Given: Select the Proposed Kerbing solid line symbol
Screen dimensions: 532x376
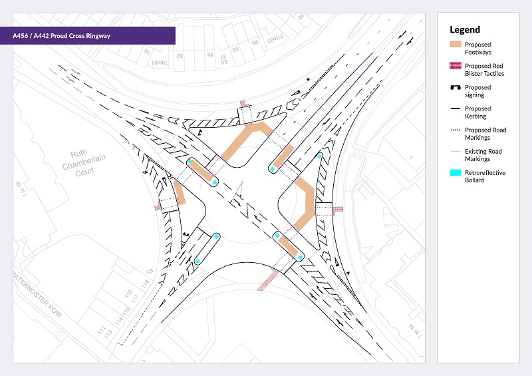Looking at the screenshot, I should [456, 109].
